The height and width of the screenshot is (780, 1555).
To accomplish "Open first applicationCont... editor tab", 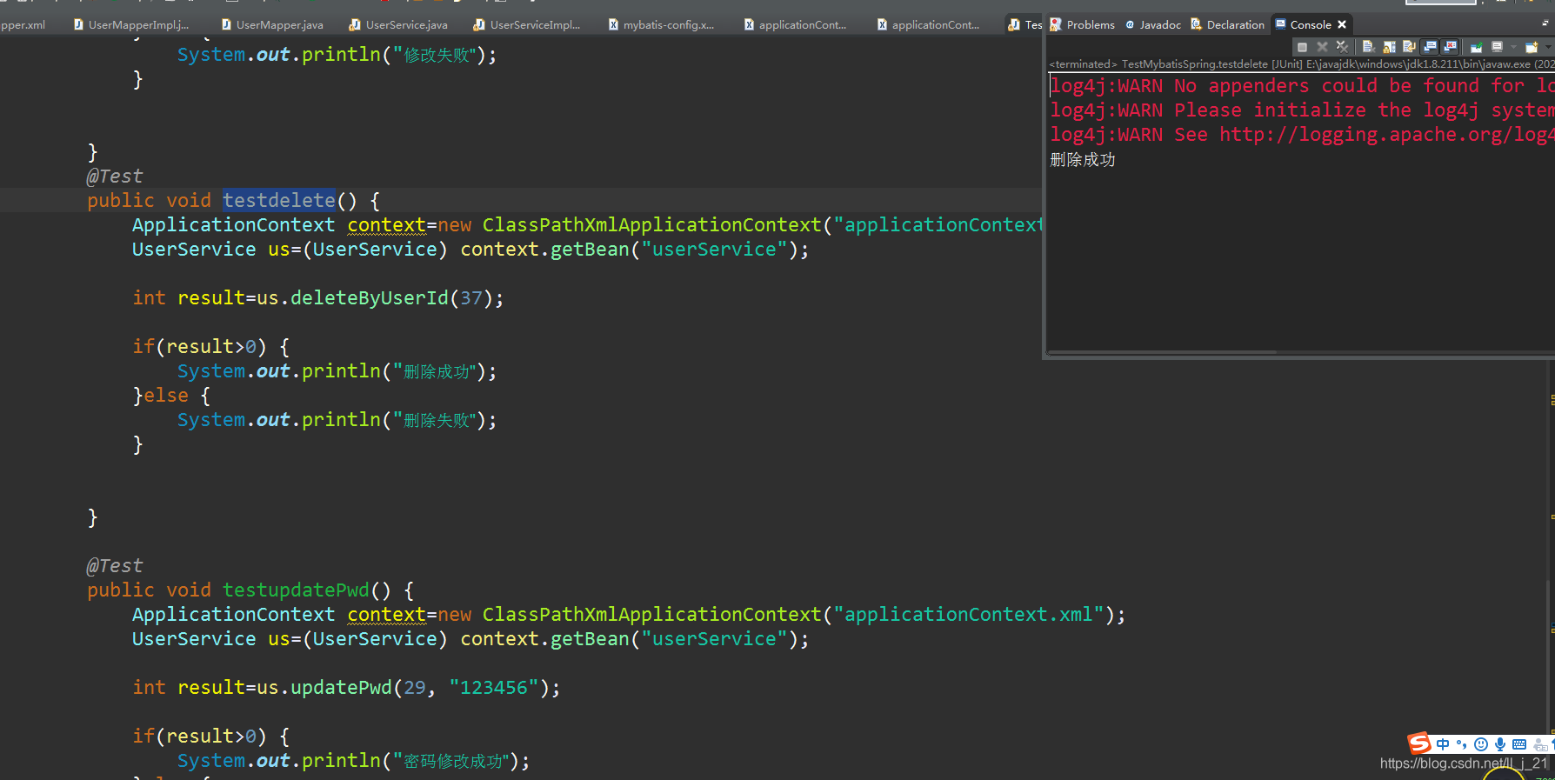I will coord(795,24).
